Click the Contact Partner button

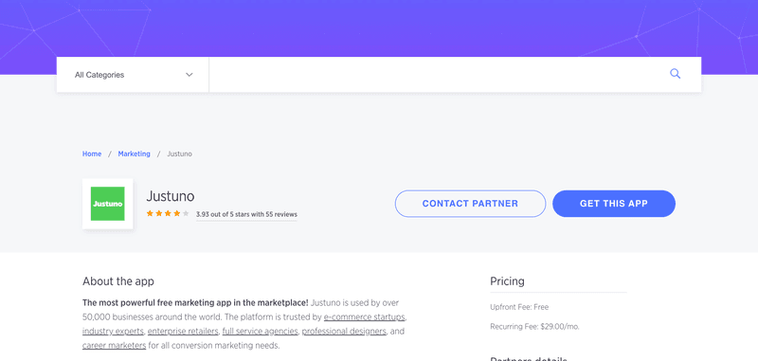point(470,204)
